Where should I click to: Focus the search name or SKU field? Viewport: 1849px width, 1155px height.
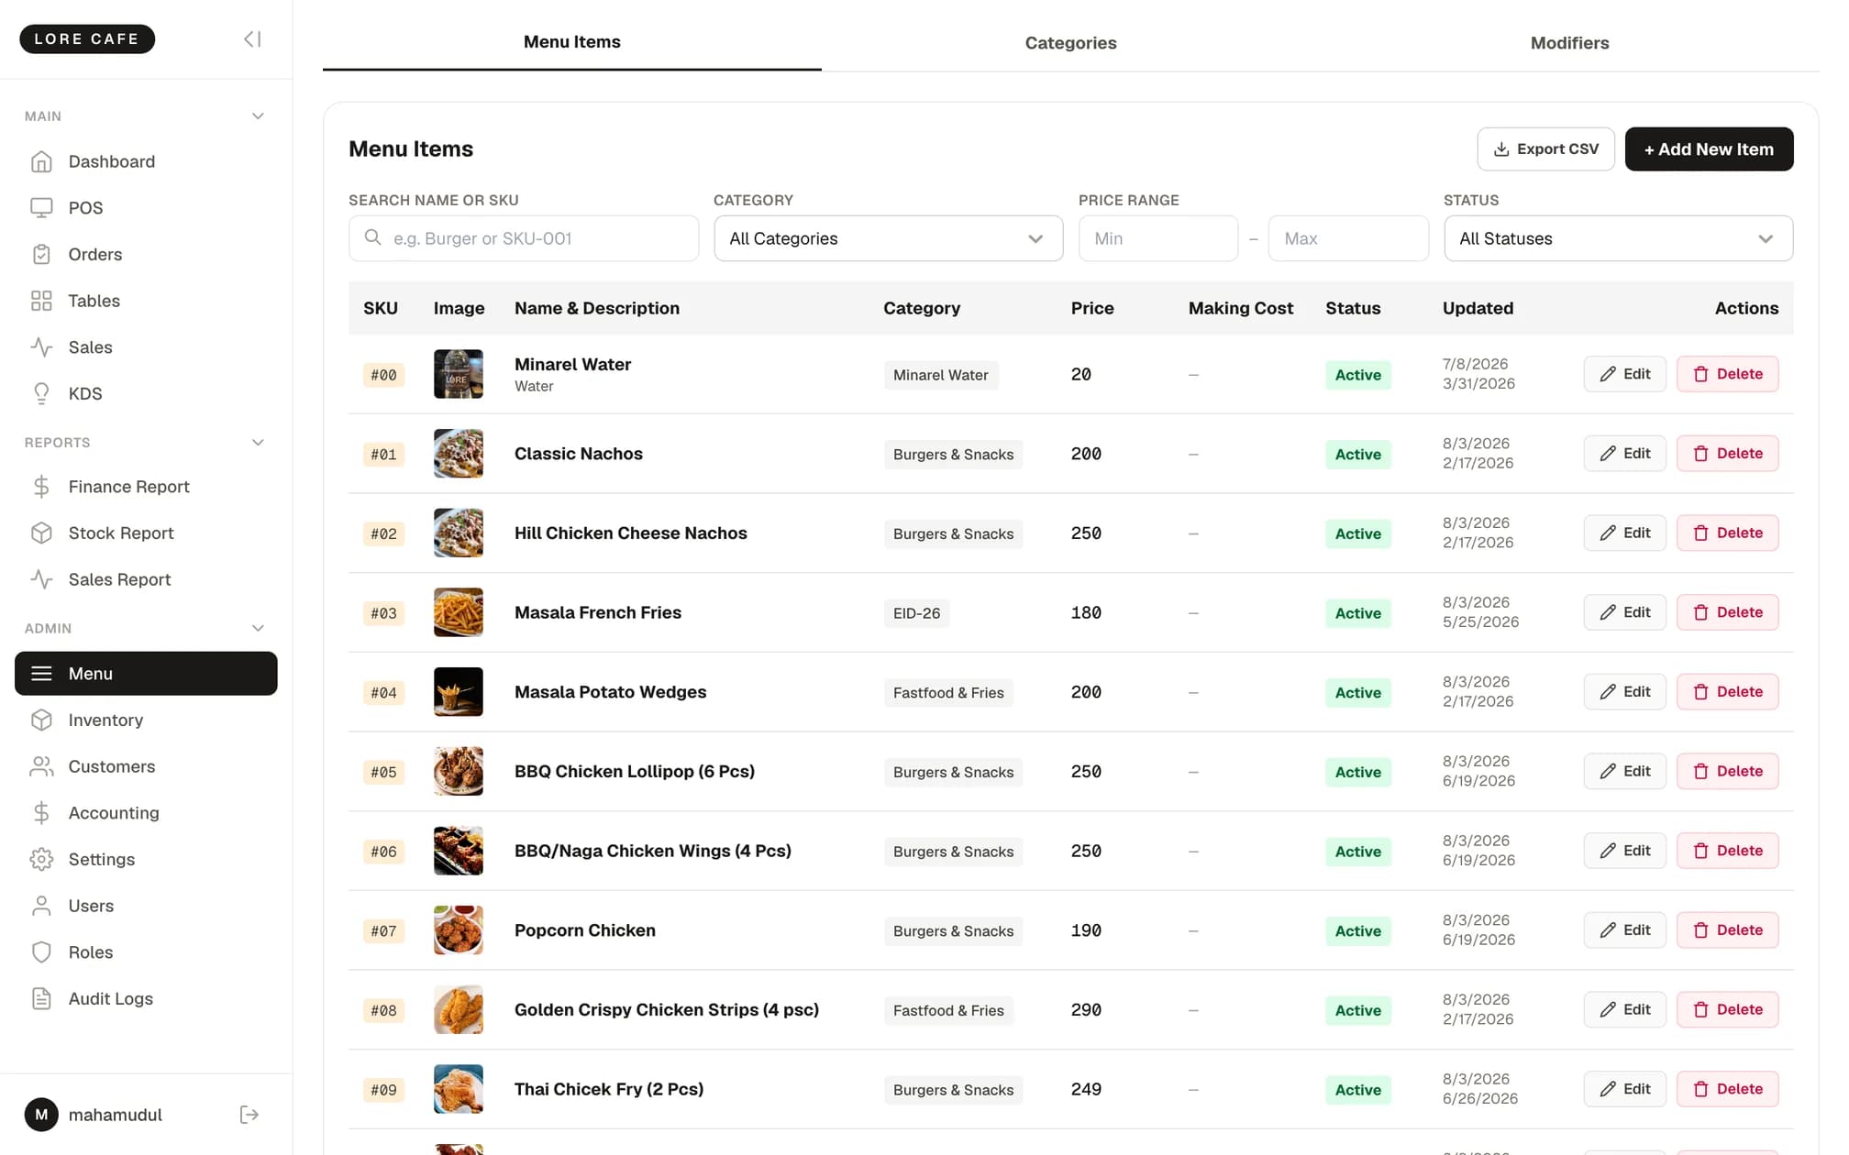point(523,238)
